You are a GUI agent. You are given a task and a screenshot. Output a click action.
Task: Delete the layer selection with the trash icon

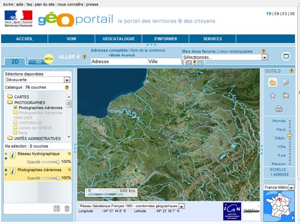tap(67, 209)
